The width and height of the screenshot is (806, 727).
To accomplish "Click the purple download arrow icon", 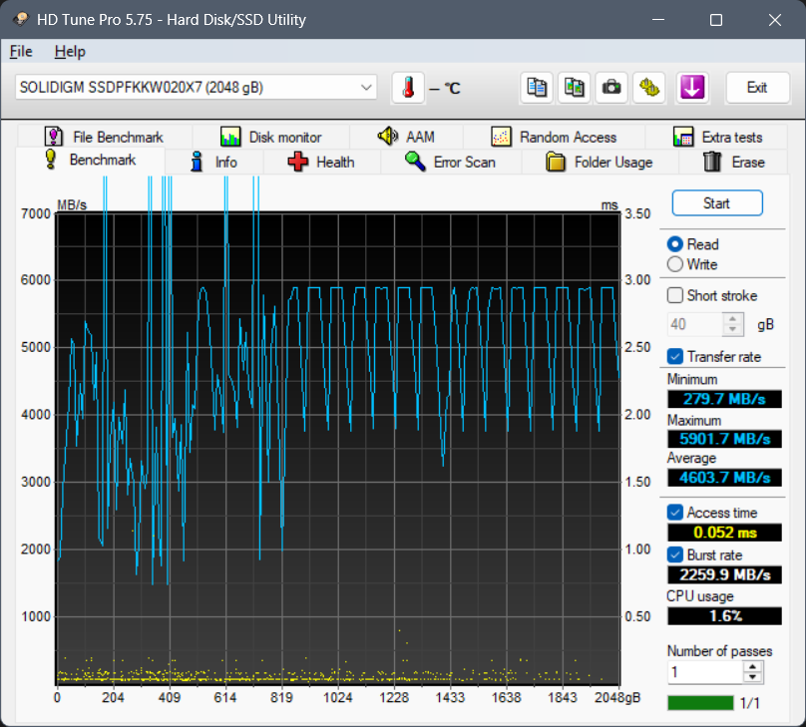I will [692, 88].
